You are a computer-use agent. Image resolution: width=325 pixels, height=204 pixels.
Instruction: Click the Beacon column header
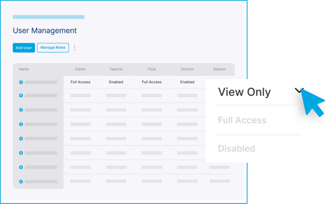point(220,69)
